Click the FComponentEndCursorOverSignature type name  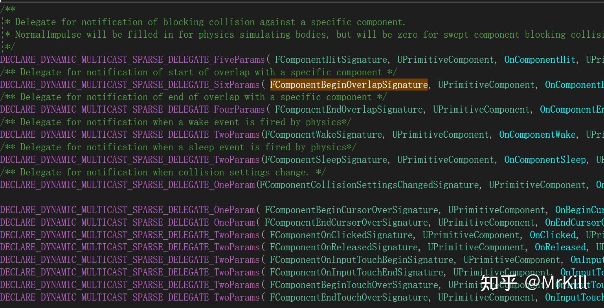coord(346,222)
